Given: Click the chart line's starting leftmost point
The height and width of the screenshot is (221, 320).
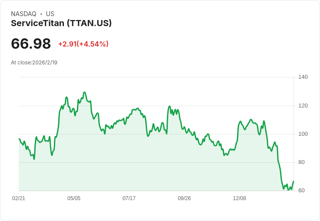Looking at the screenshot, I should point(19,139).
